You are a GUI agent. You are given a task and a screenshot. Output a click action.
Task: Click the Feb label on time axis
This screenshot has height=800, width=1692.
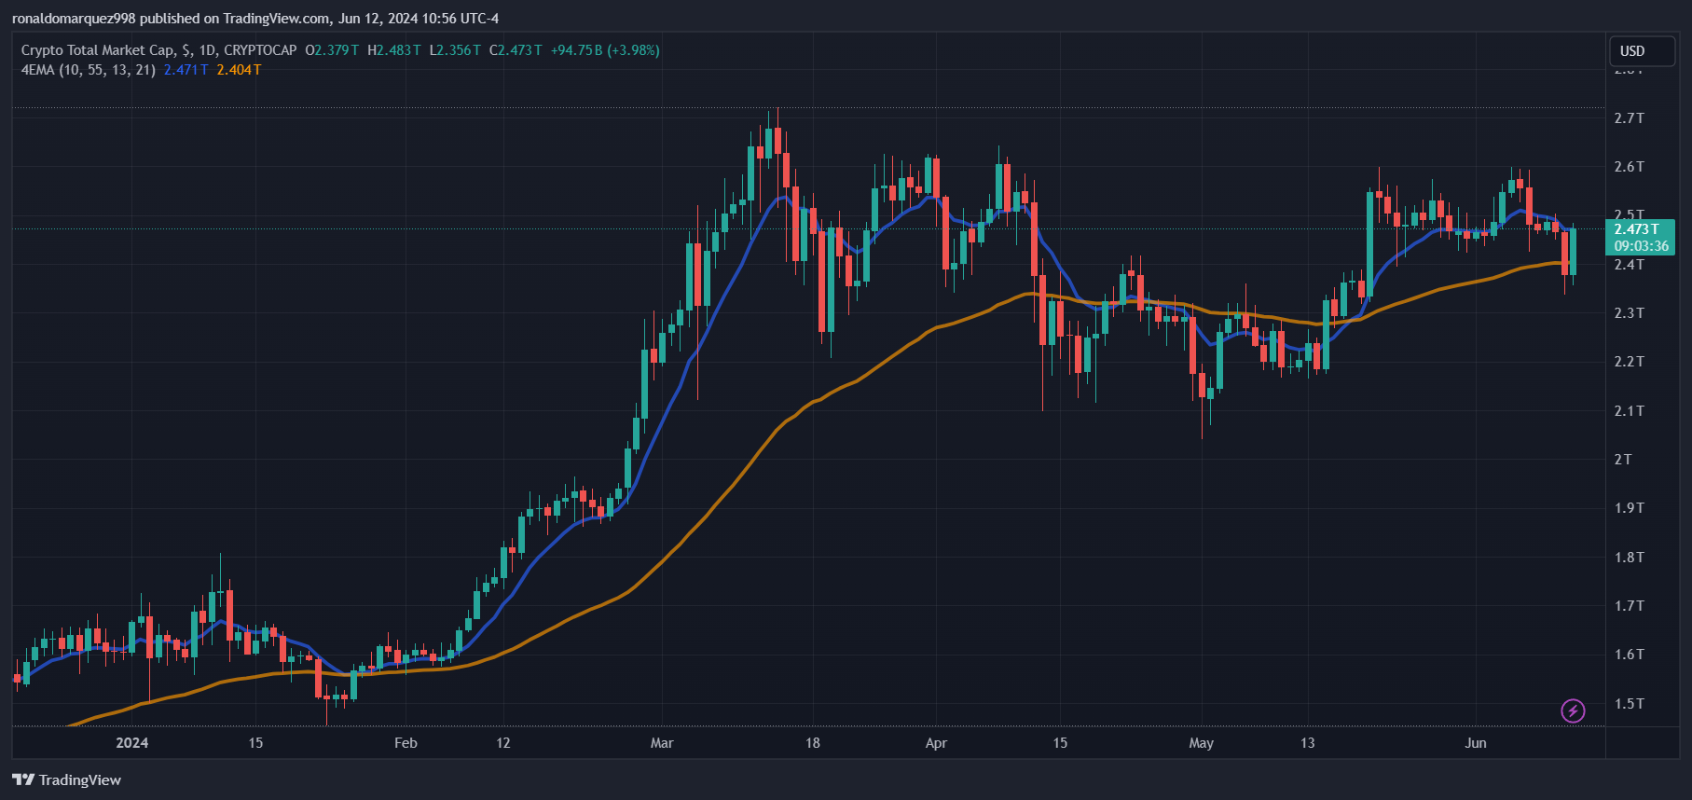coord(406,743)
